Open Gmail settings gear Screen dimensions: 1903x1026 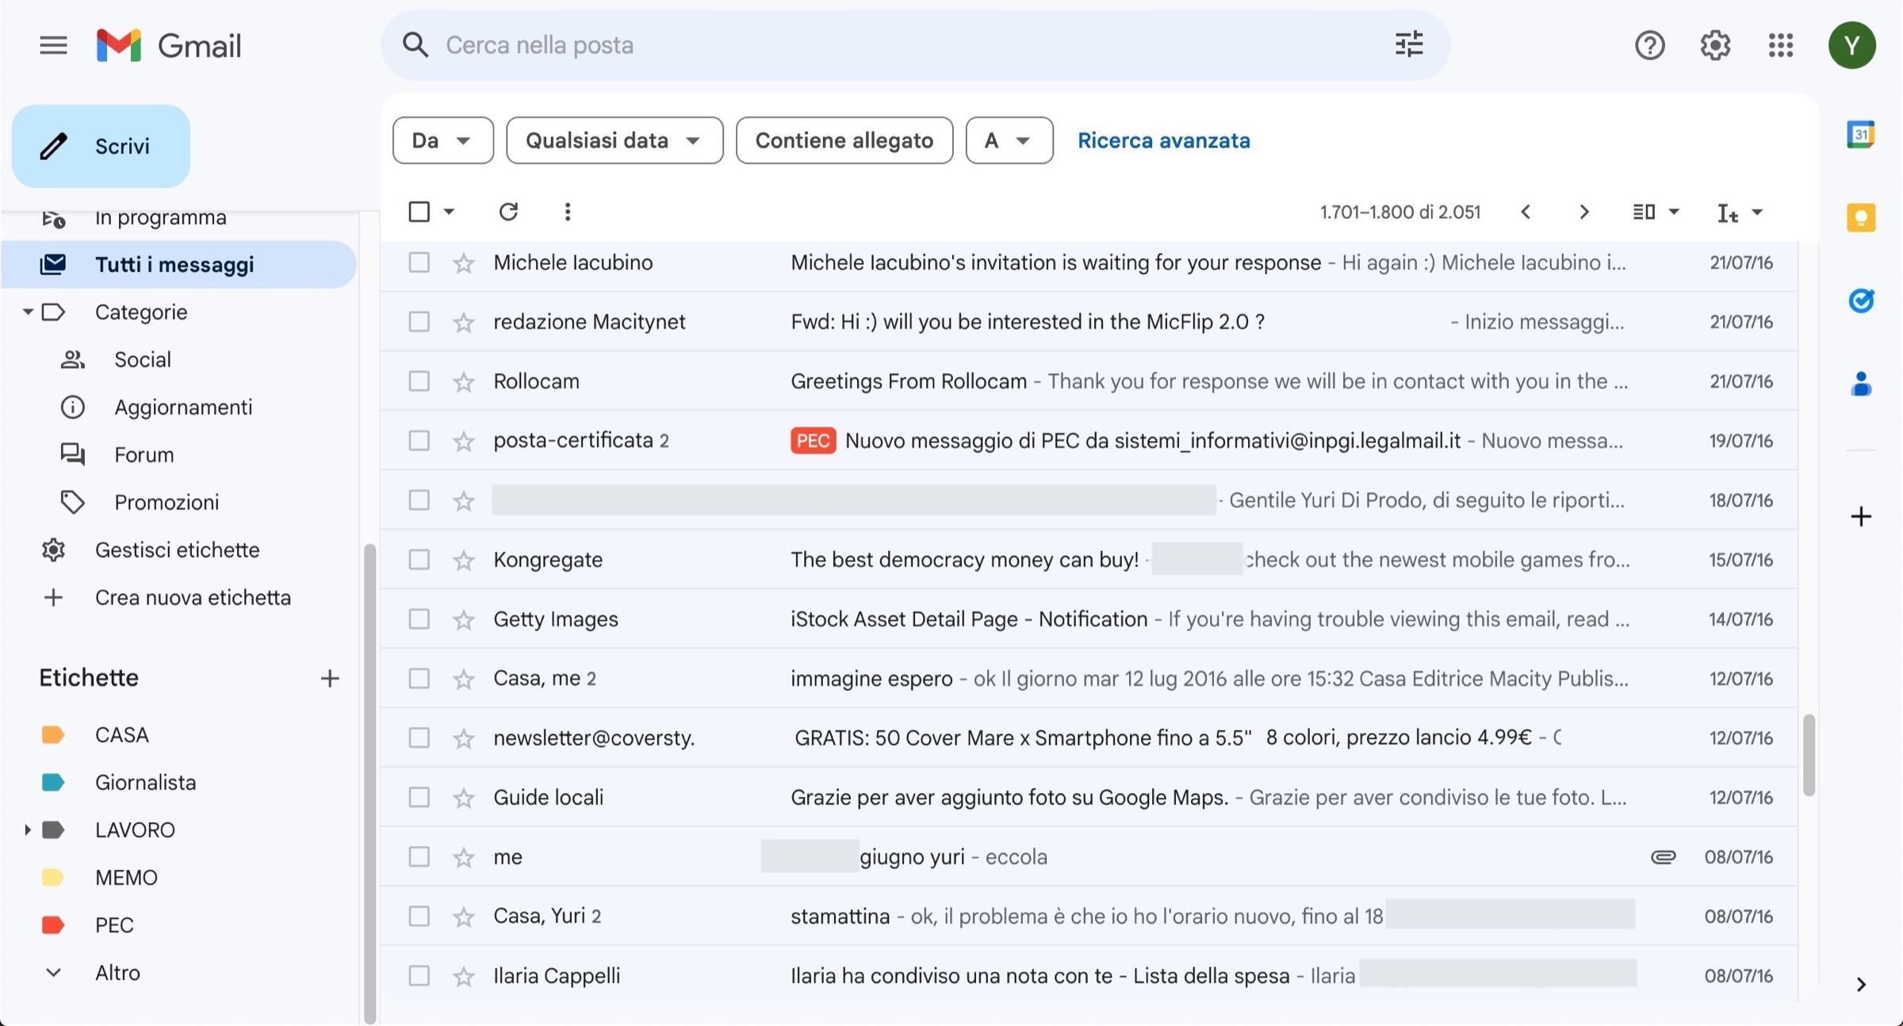point(1714,45)
